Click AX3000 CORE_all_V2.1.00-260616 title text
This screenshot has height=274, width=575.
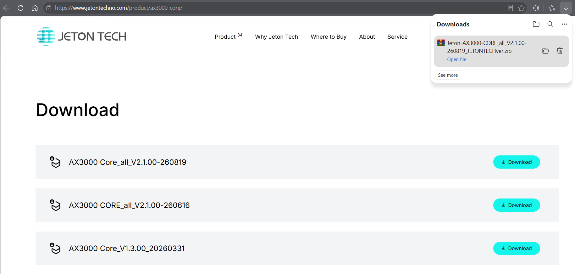coord(129,205)
